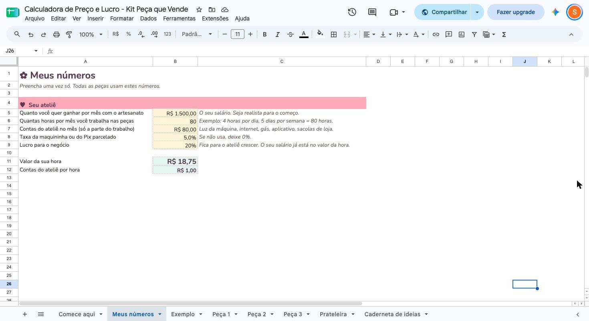Image resolution: width=589 pixels, height=321 pixels.
Task: Toggle italic formatting
Action: (x=277, y=34)
